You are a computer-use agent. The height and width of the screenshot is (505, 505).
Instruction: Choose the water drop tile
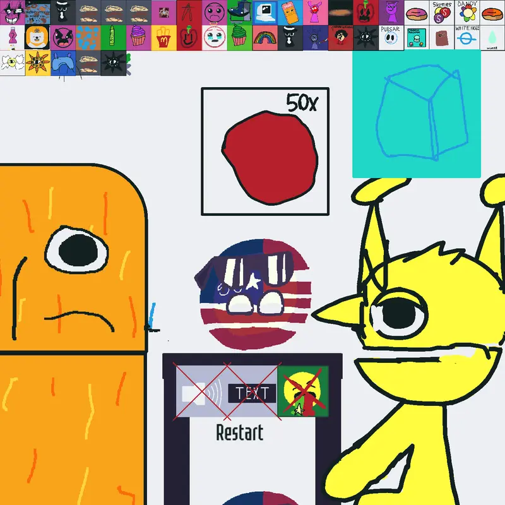coord(492,38)
